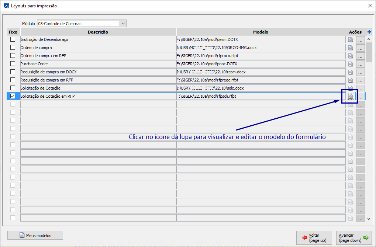Open preview icon for Purchase Order row

point(350,64)
